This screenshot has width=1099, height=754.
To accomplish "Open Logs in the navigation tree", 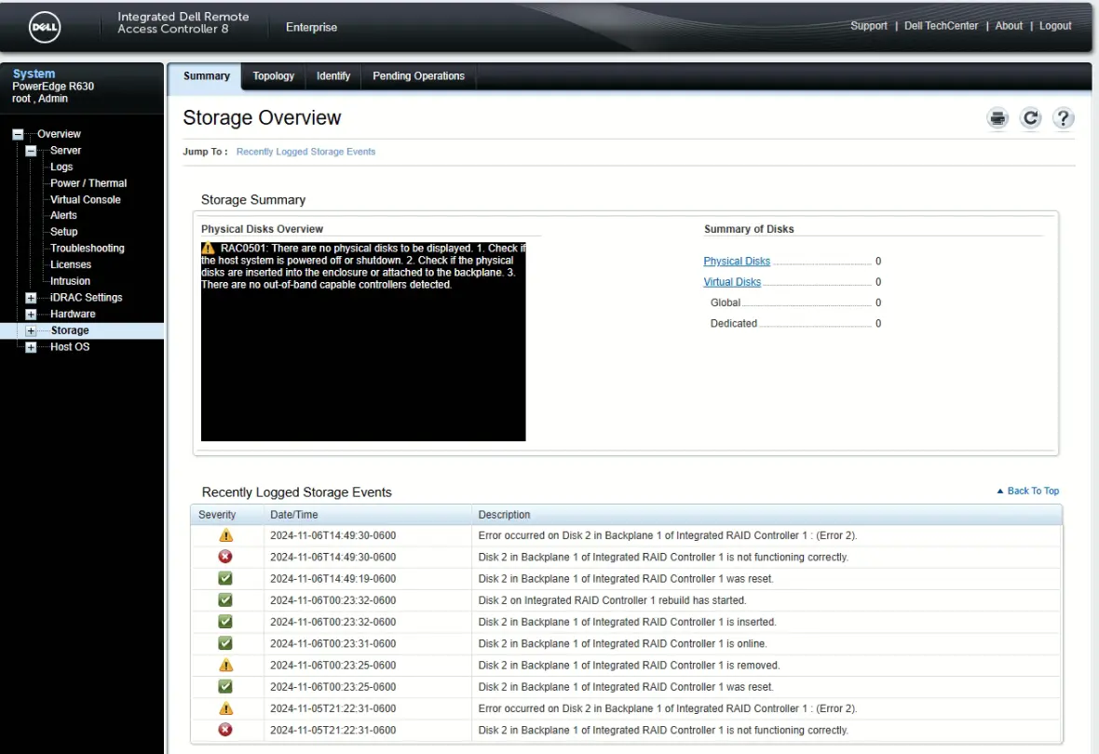I will click(61, 167).
